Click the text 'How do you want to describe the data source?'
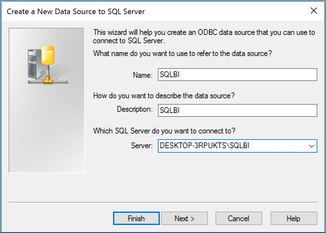Image resolution: width=326 pixels, height=233 pixels. point(164,96)
